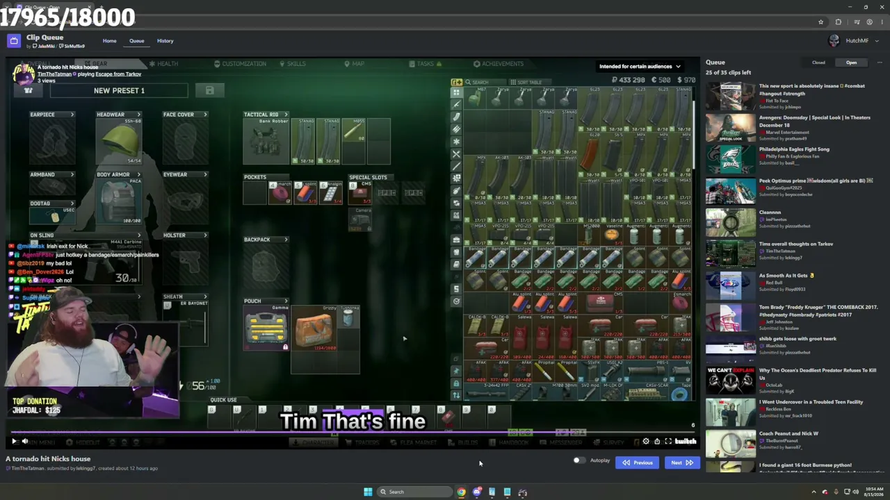This screenshot has height=500, width=890.
Task: Open the in-game Map tab
Action: pos(354,64)
